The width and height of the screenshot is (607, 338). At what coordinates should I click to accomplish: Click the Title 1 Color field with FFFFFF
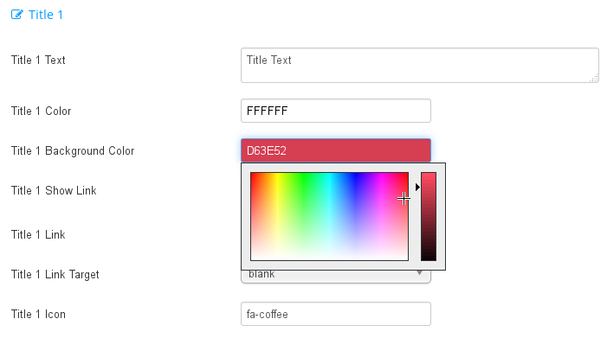336,111
